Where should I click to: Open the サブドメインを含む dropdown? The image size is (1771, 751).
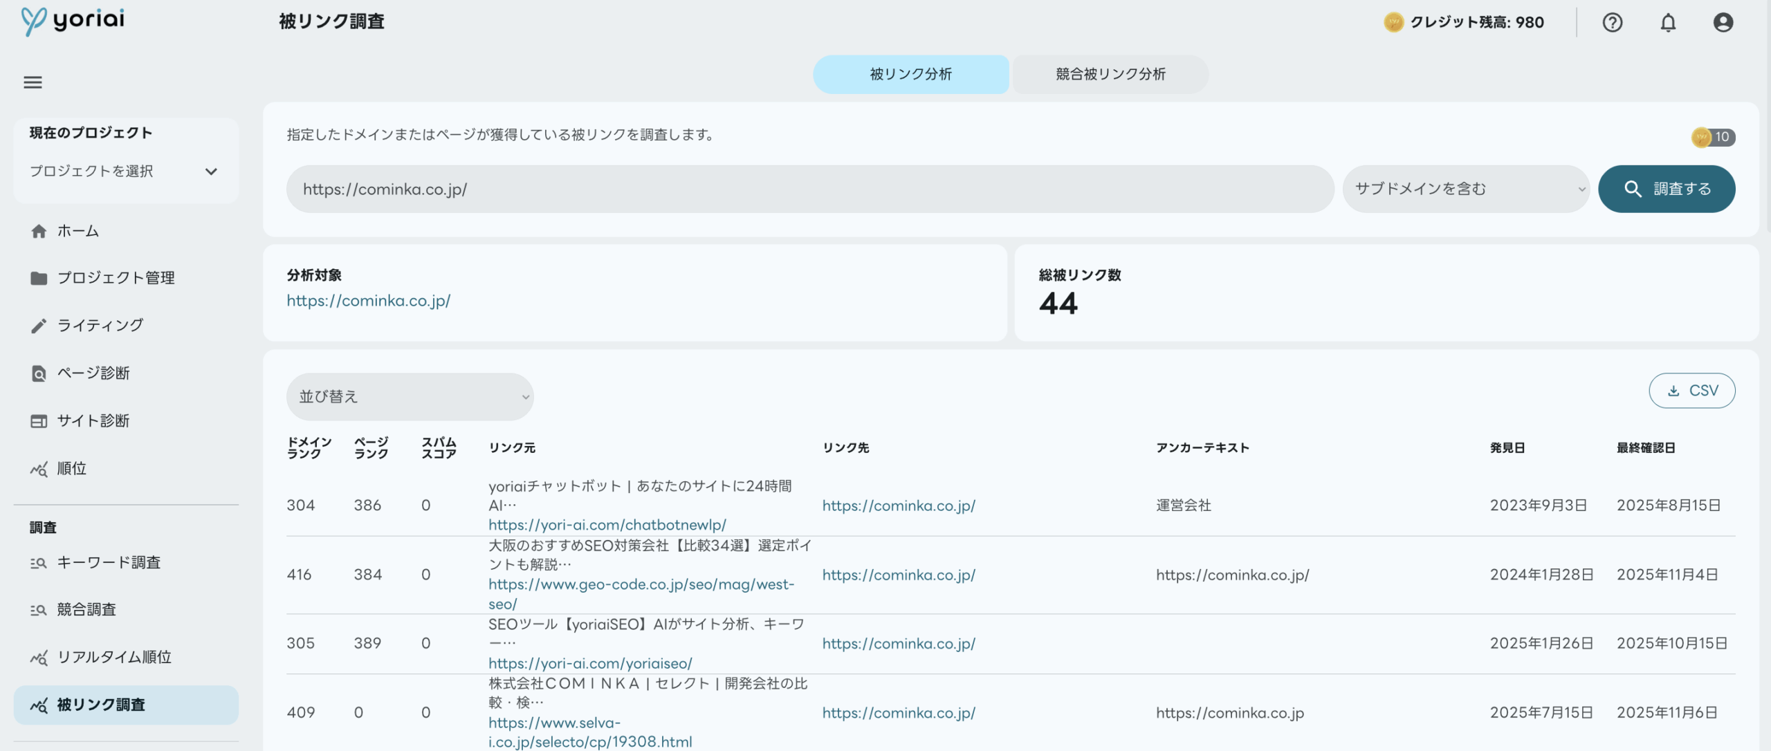pos(1465,189)
